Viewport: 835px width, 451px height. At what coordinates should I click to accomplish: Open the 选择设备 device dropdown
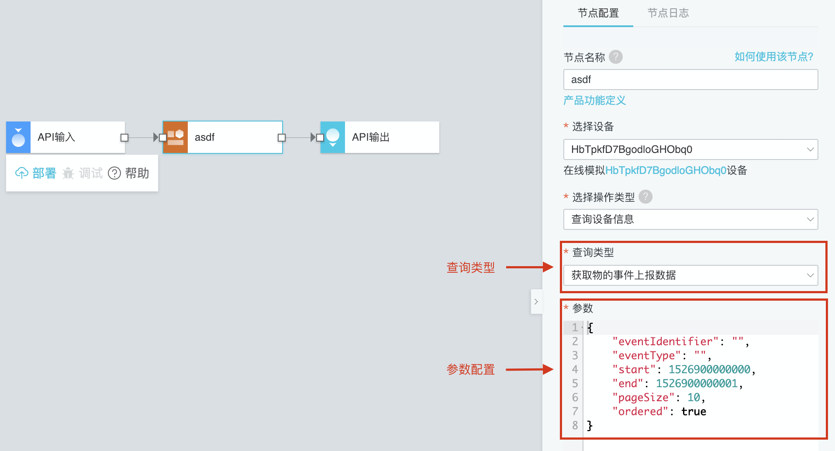click(690, 149)
